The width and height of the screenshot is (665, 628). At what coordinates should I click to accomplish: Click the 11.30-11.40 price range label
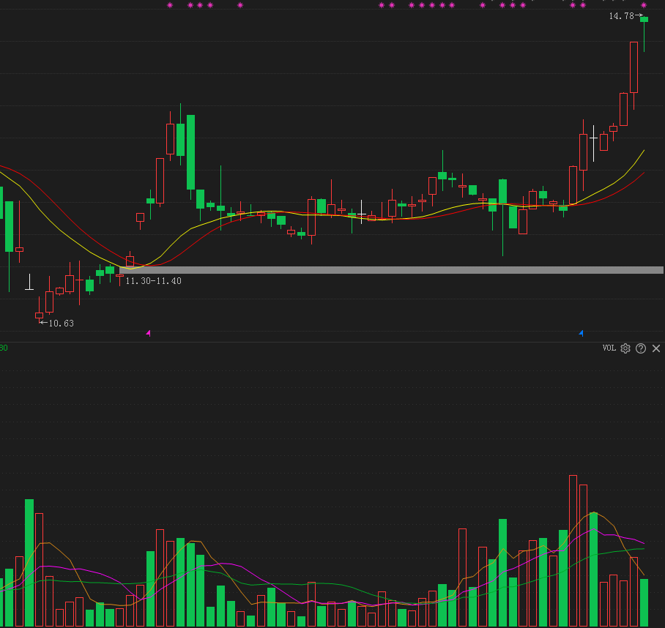point(154,281)
